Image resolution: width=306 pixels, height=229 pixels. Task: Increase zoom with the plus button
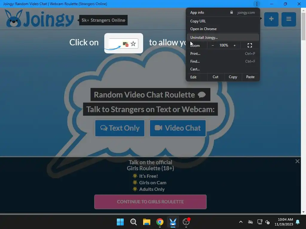(235, 45)
